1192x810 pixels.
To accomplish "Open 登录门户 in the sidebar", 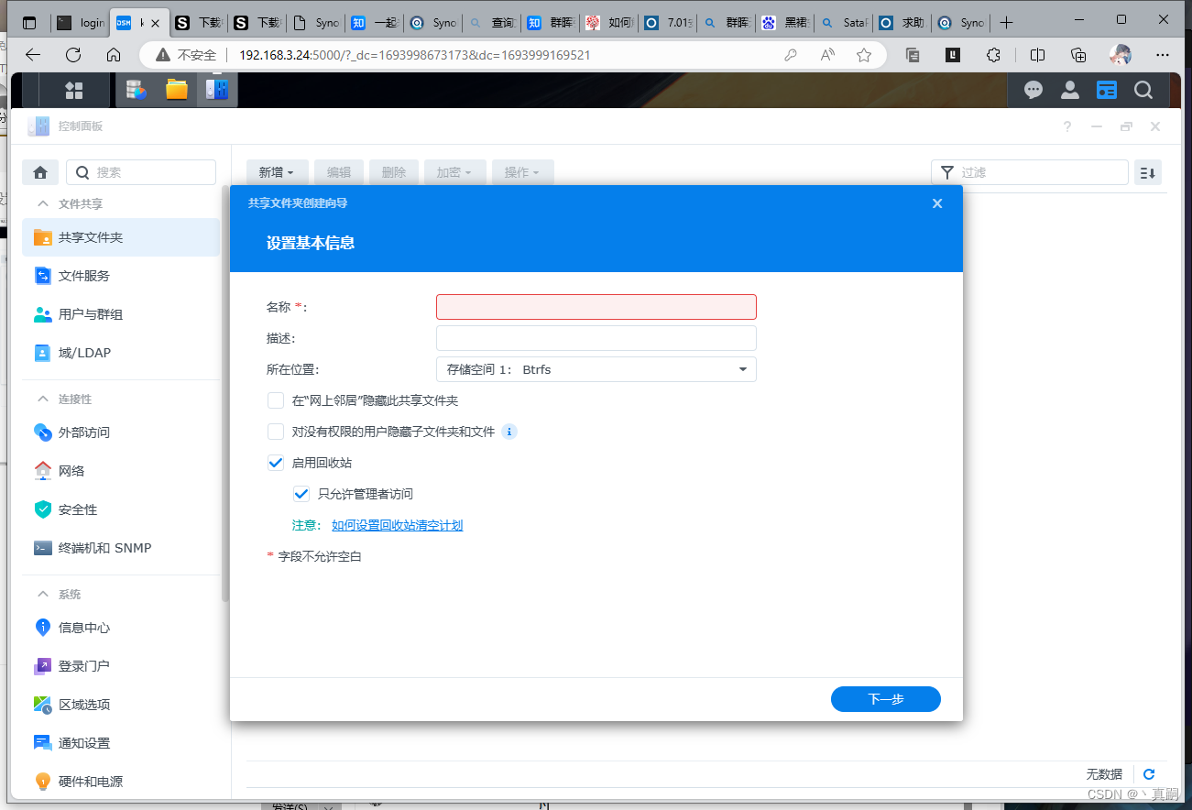I will [x=121, y=666].
